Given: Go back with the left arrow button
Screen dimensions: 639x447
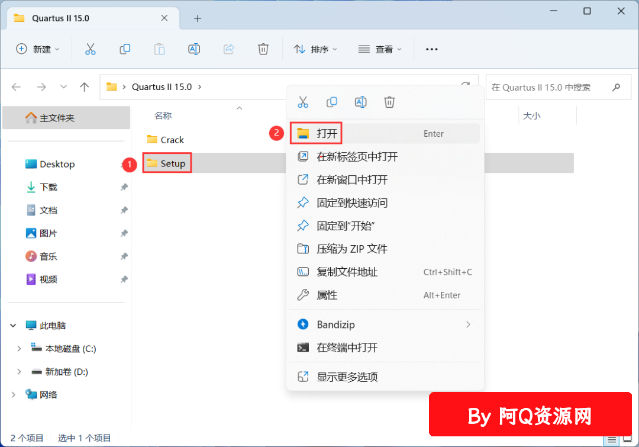Looking at the screenshot, I should (17, 87).
